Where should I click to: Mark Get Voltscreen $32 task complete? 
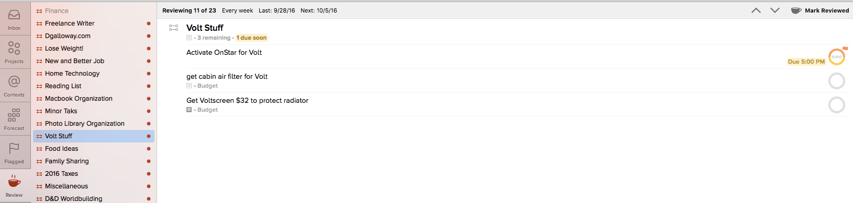click(x=836, y=105)
